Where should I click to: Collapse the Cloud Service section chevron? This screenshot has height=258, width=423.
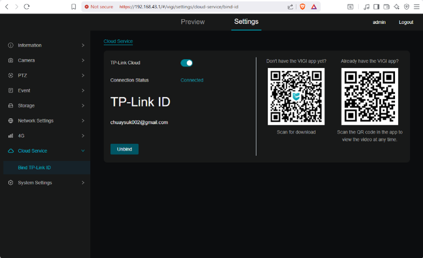[83, 151]
